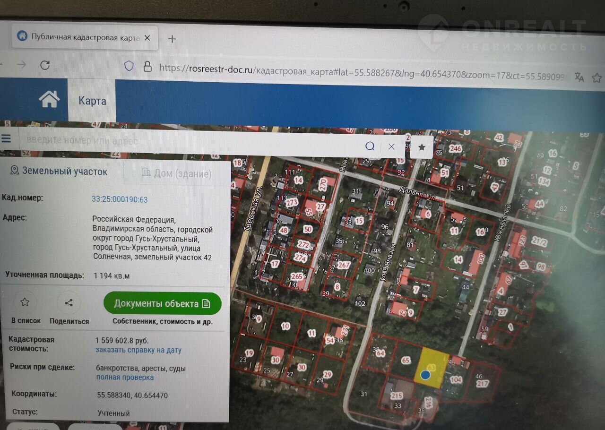Open browser translate page icon
This screenshot has width=605, height=430.
579,77
